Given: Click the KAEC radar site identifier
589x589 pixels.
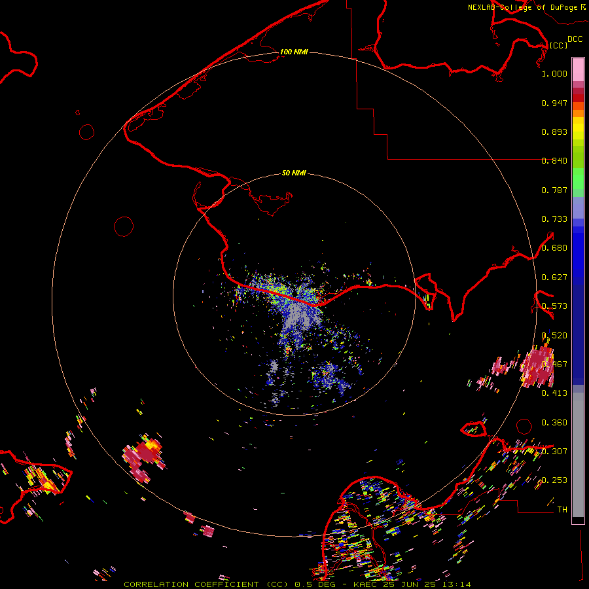Looking at the screenshot, I should pyautogui.click(x=365, y=584).
